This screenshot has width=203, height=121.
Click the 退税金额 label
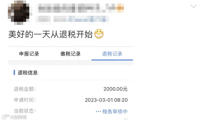(x=25, y=89)
